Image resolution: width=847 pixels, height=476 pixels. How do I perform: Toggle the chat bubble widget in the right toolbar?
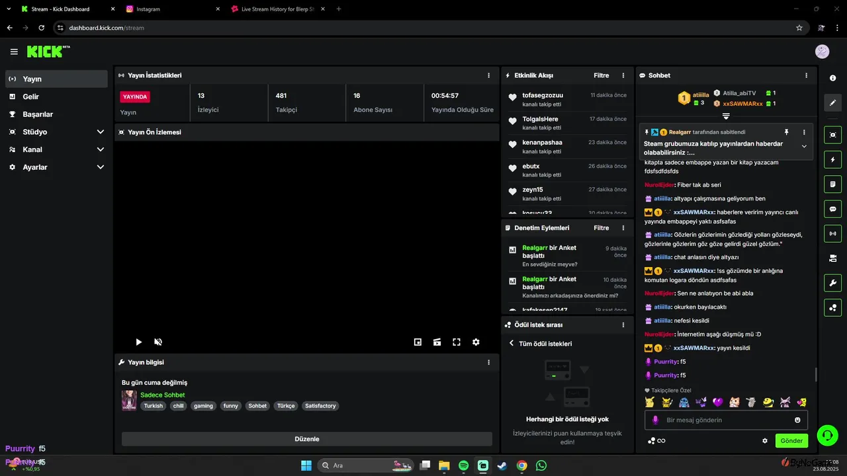[832, 209]
